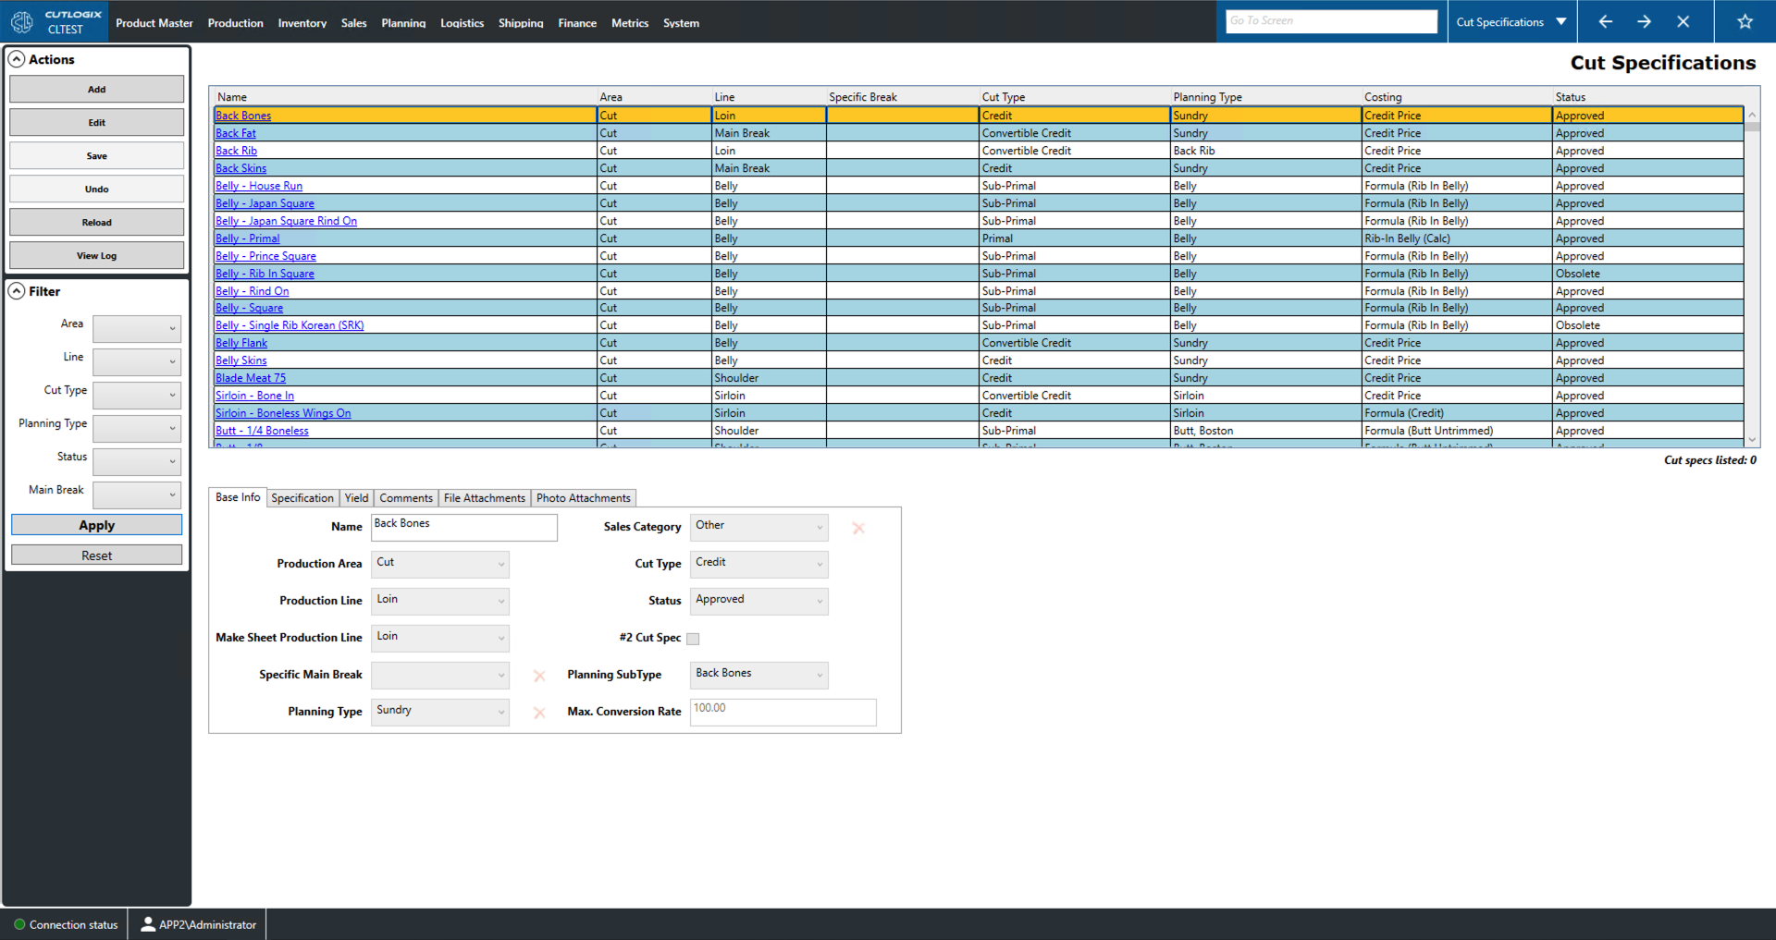Open the Belly - Primal record link
This screenshot has width=1776, height=940.
coord(247,238)
